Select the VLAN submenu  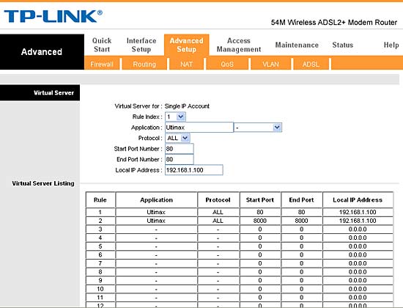(x=270, y=64)
